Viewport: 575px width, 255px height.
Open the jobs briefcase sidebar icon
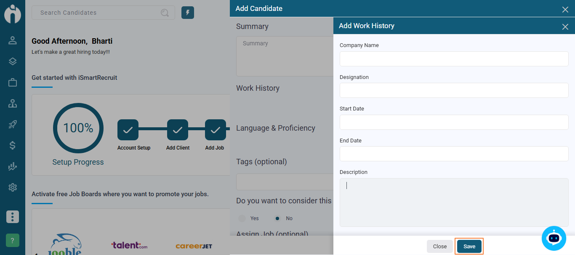(13, 82)
